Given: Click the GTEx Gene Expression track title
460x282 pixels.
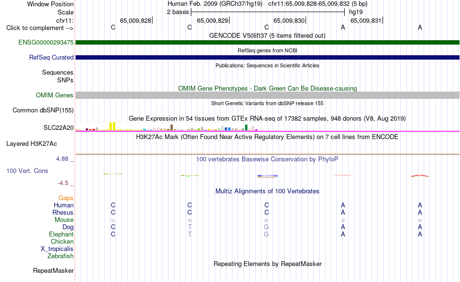Looking at the screenshot, I should pyautogui.click(x=267, y=119).
